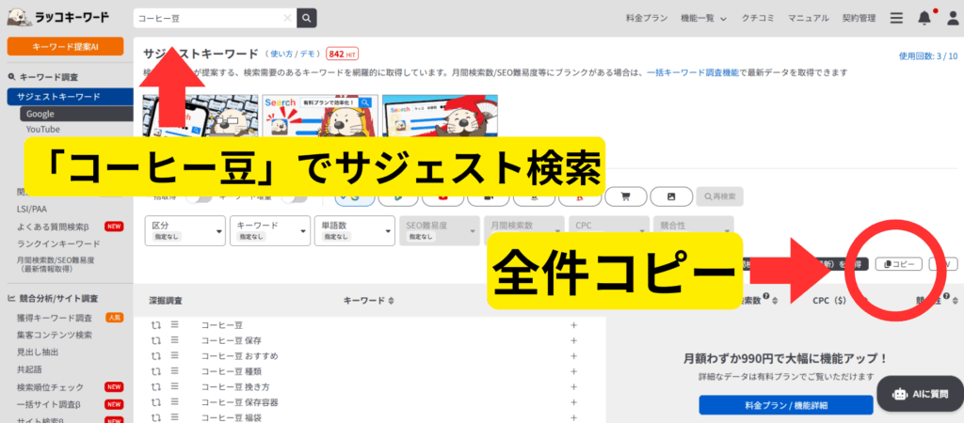This screenshot has width=964, height=423.
Task: Click the コピー button
Action: [x=898, y=264]
